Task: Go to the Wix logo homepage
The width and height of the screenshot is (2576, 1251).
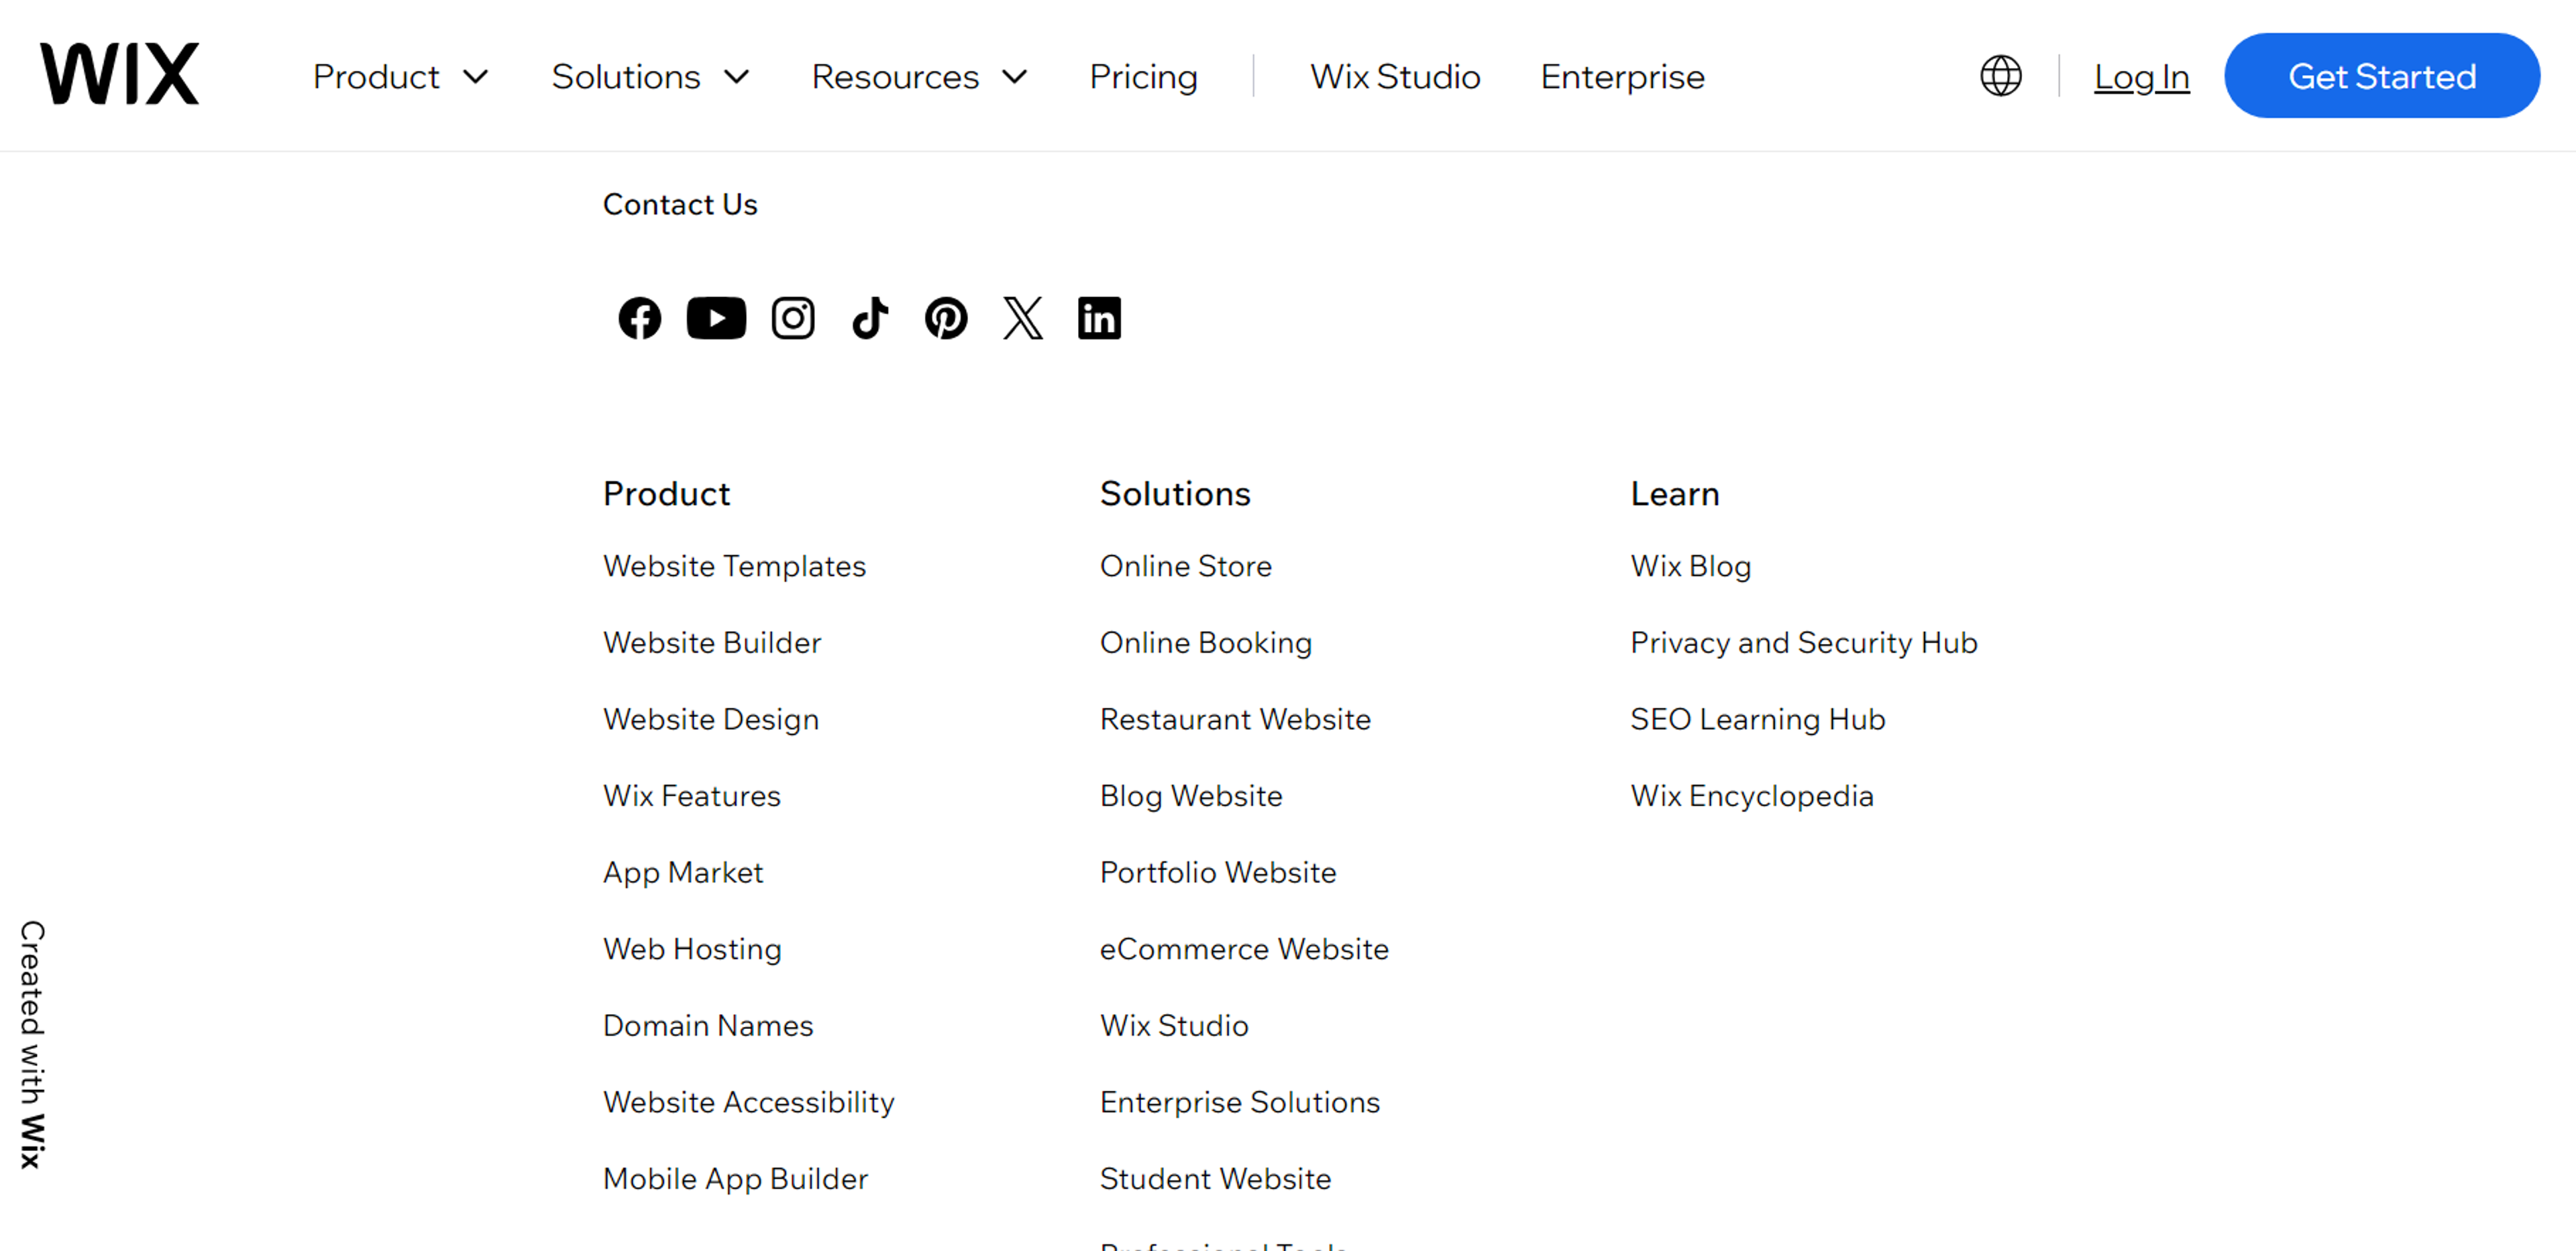Action: (120, 74)
